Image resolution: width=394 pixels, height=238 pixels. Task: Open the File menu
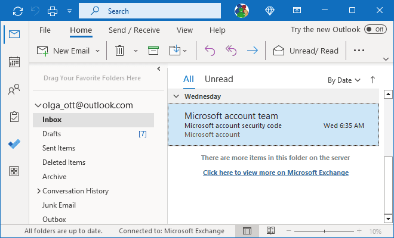tap(45, 30)
